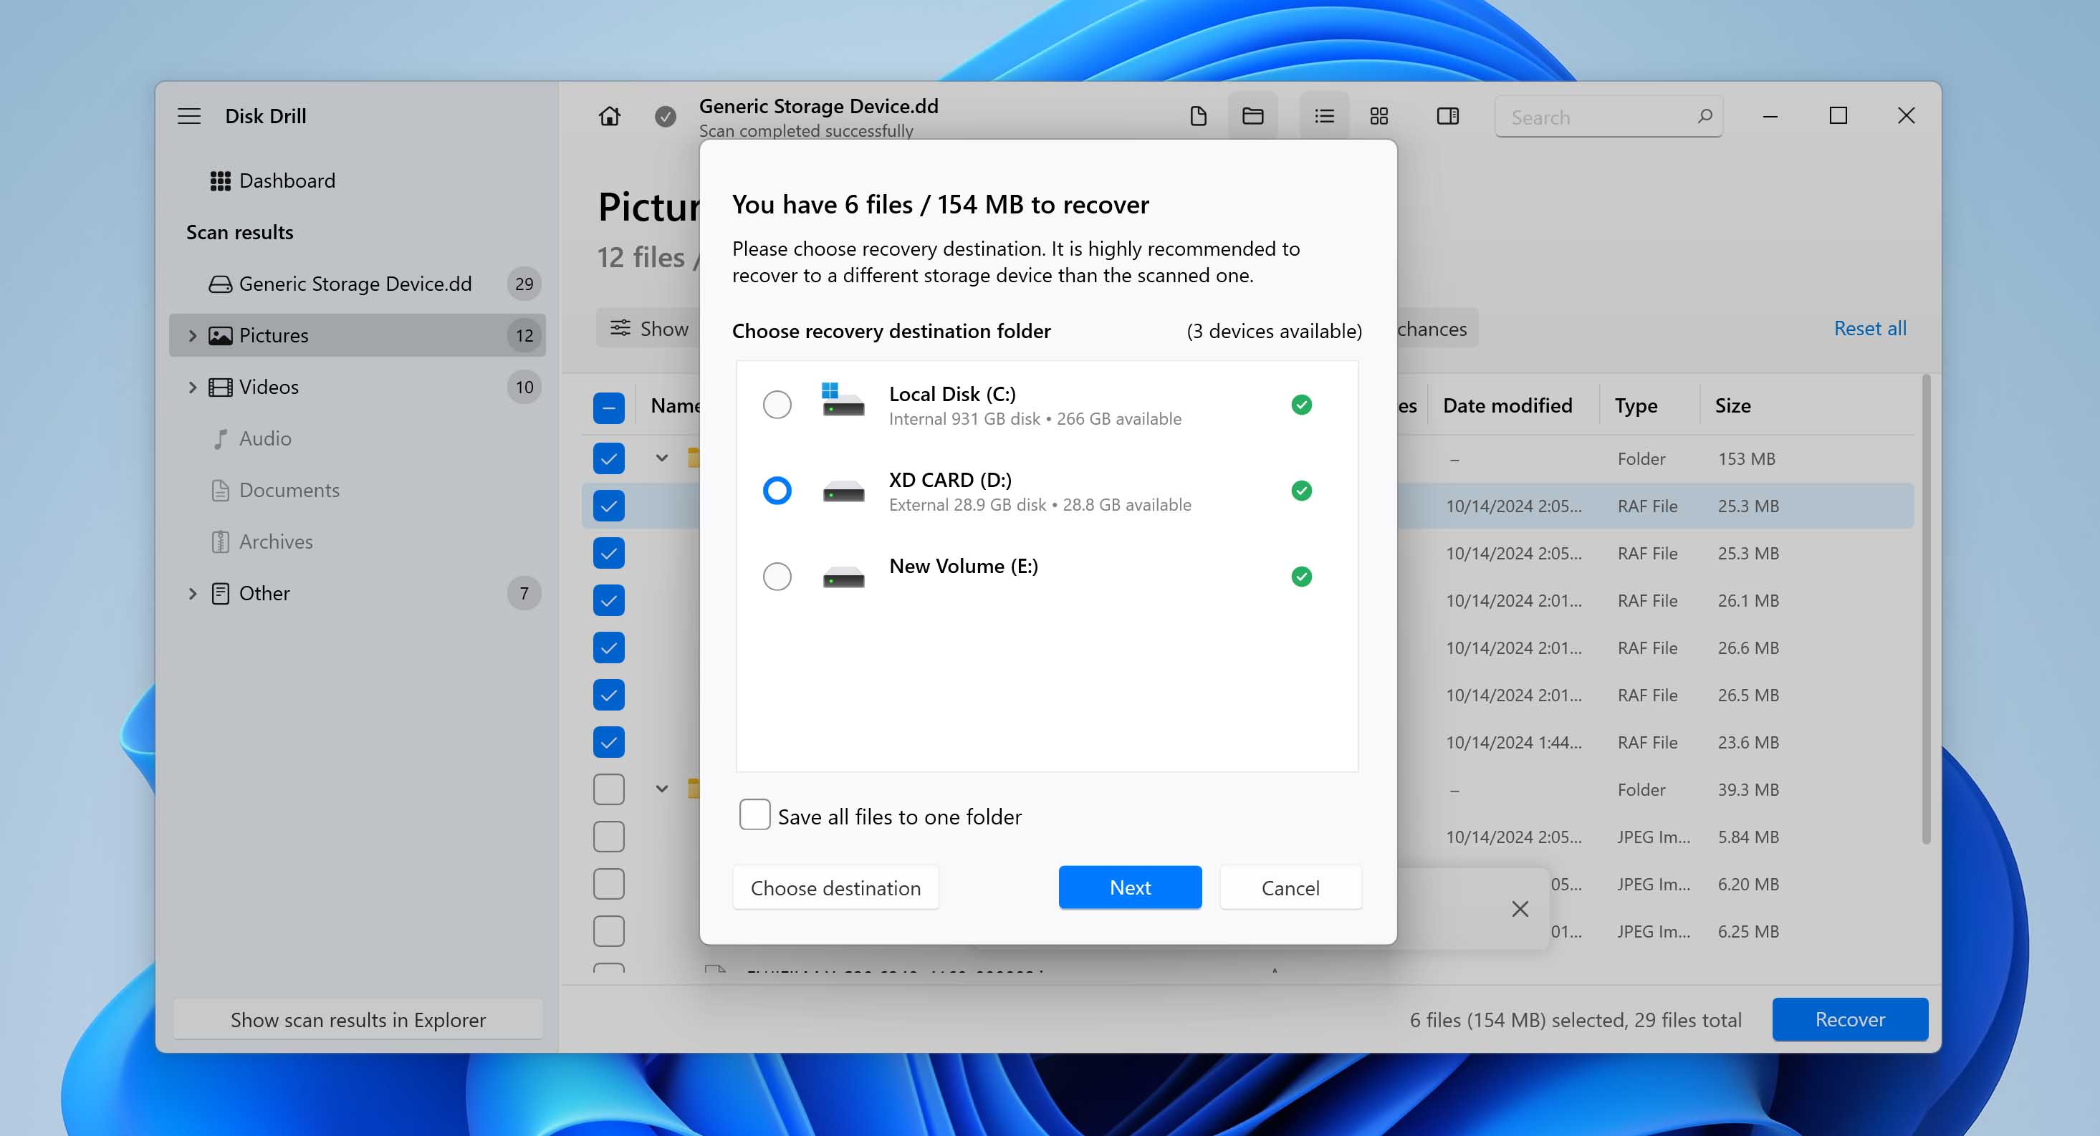Click the Audio note icon

point(220,439)
